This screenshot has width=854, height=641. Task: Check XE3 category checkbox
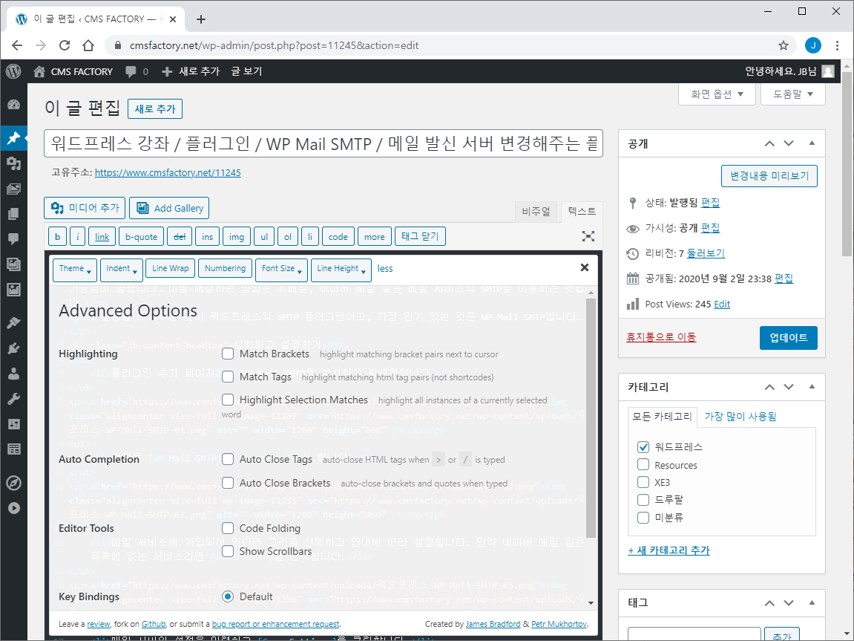click(643, 482)
